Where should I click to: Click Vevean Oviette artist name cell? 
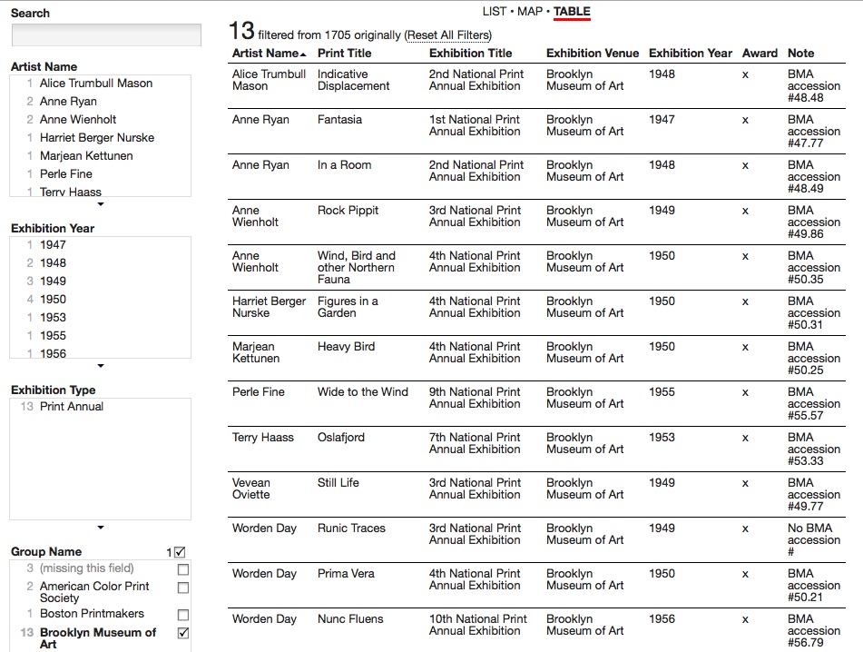click(251, 489)
